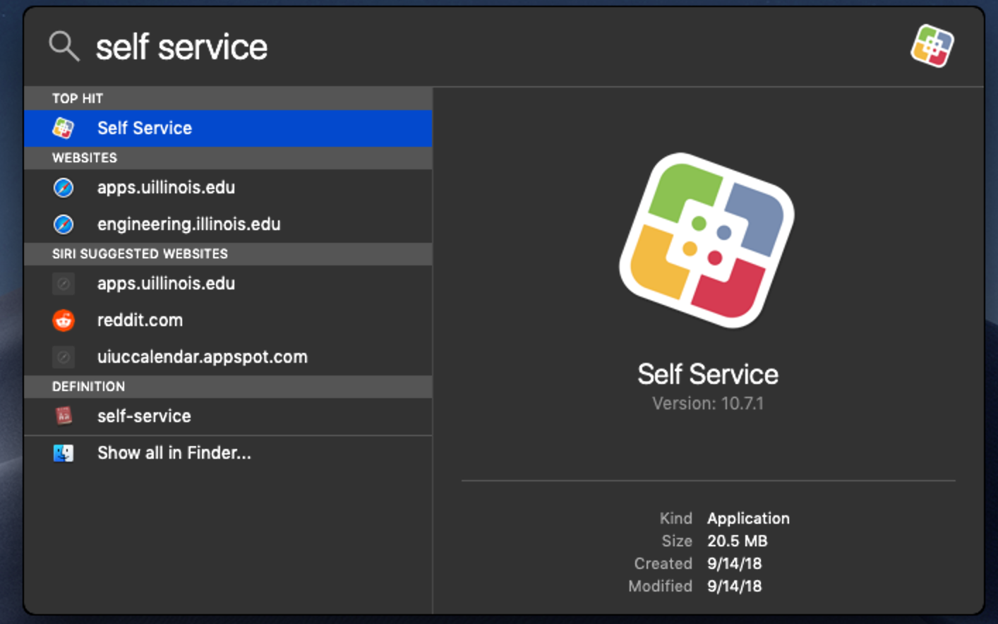Click the Dictionary icon beside self-service
998x624 pixels.
64,416
